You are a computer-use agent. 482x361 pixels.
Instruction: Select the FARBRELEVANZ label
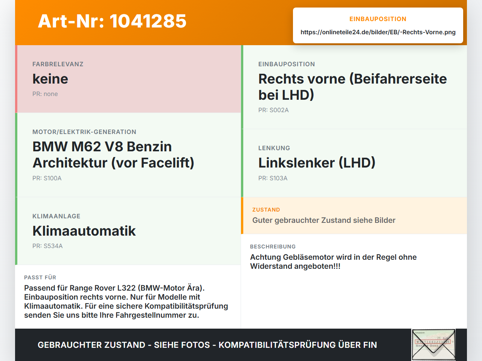pos(58,64)
